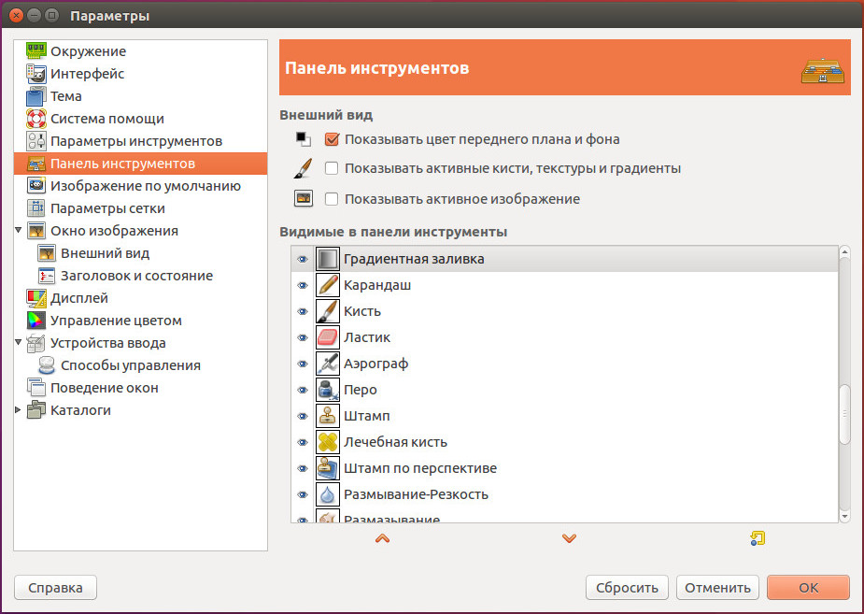Screen dimensions: 864x614
Task: Click the Кисть paintbrush icon
Action: (327, 311)
